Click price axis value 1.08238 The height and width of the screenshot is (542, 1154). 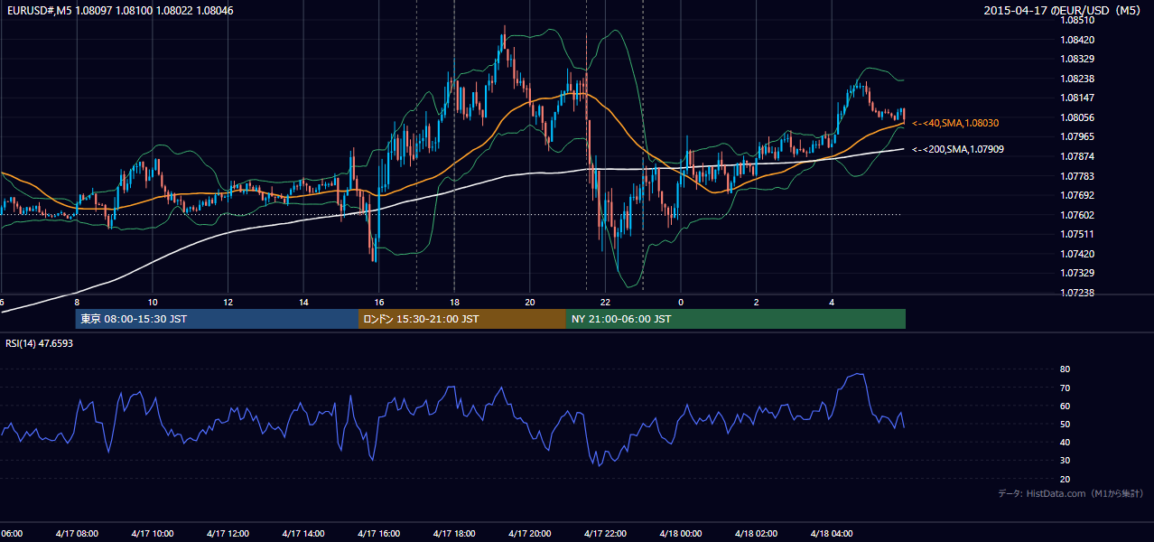[x=1077, y=79]
